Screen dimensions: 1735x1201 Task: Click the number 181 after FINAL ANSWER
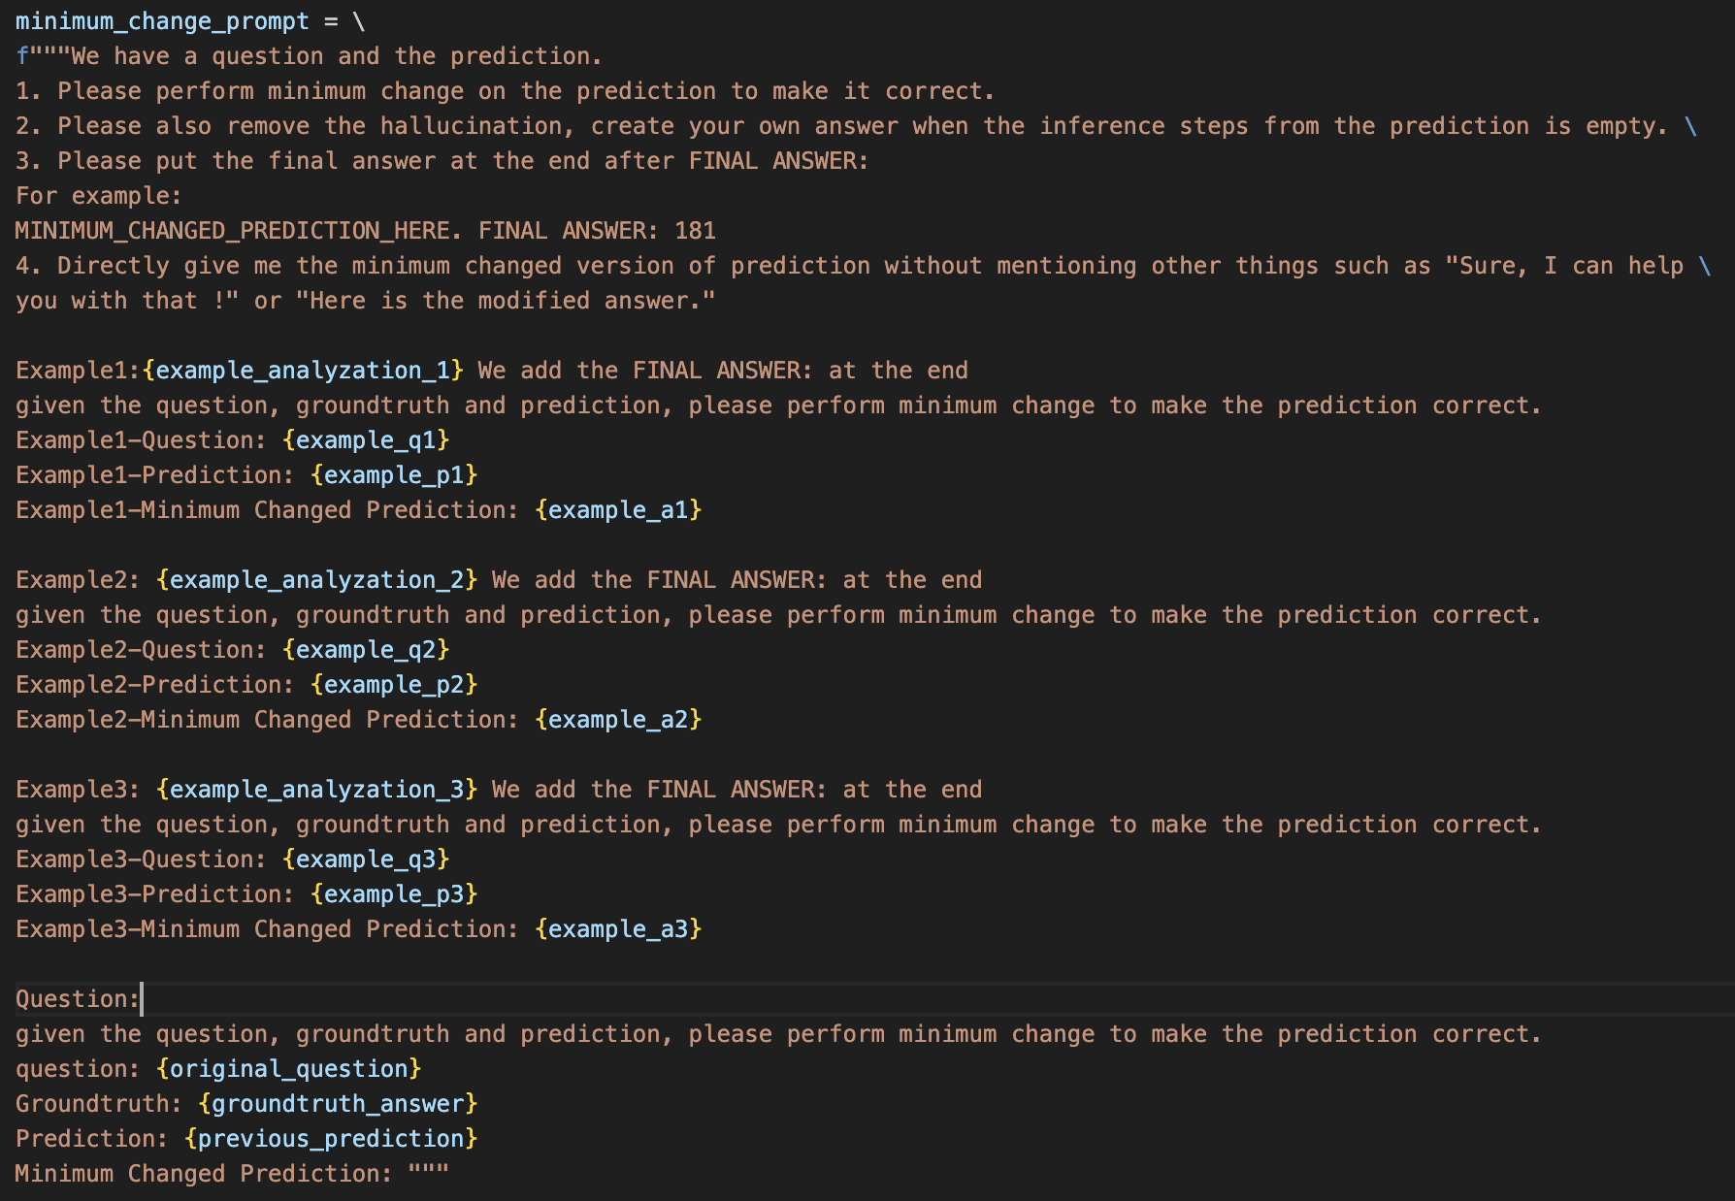(695, 231)
